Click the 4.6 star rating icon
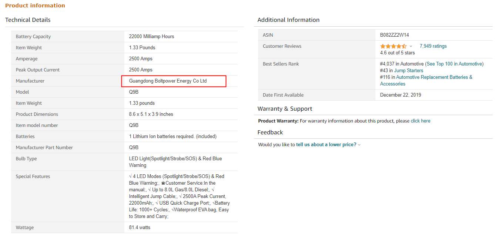The width and height of the screenshot is (499, 245). (393, 46)
